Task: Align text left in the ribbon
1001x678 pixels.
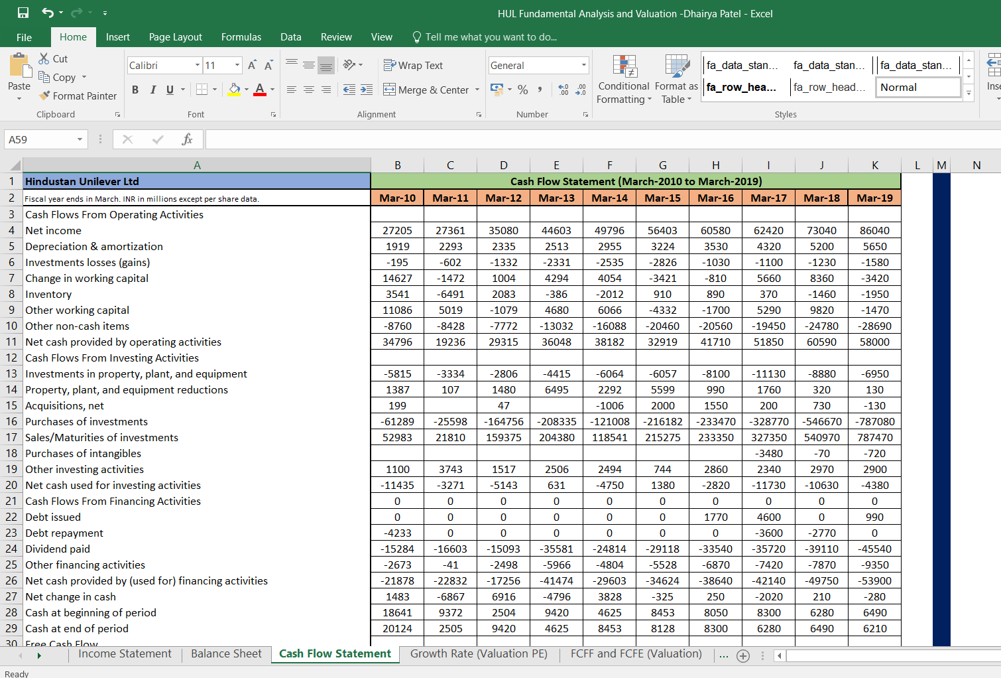Action: tap(292, 90)
